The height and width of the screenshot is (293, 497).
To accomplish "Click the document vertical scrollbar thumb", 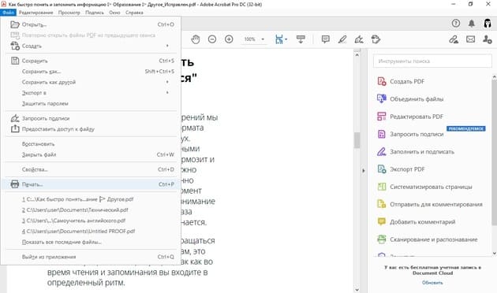I will 357,140.
